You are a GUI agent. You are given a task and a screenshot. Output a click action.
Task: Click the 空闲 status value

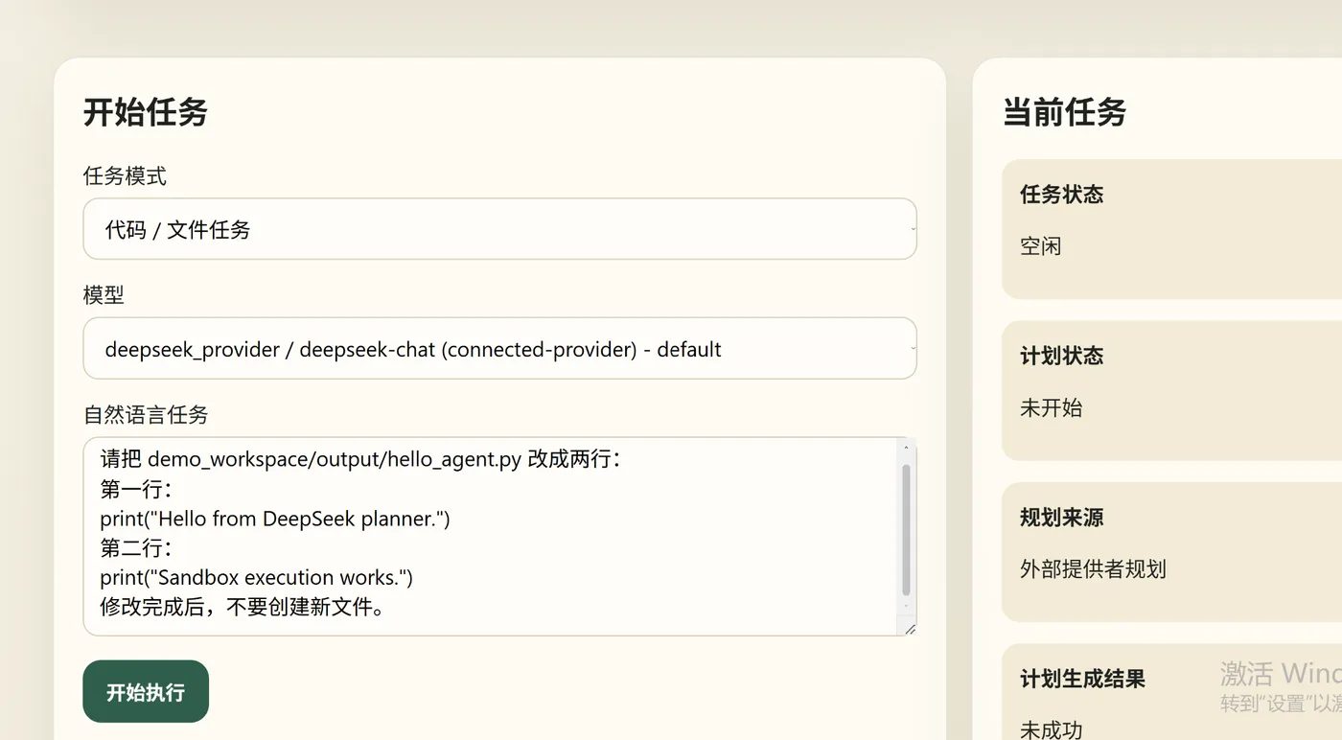tap(1041, 246)
